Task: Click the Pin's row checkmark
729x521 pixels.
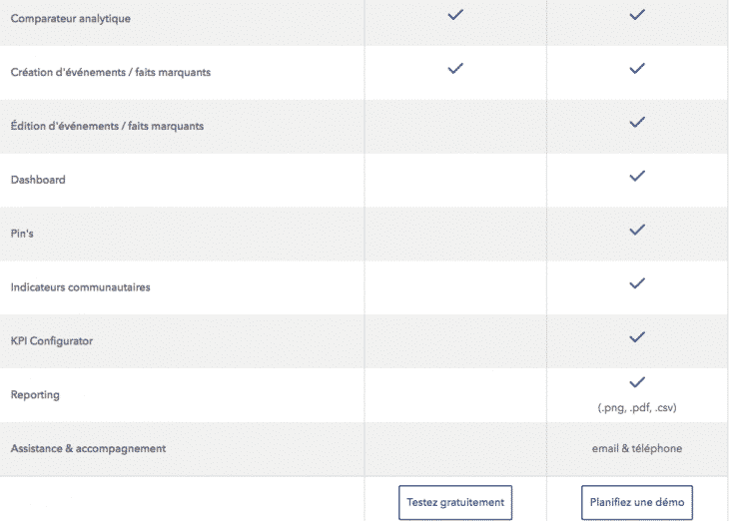Action: (637, 230)
